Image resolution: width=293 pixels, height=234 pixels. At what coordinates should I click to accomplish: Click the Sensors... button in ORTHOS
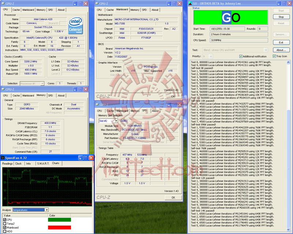click(281, 34)
